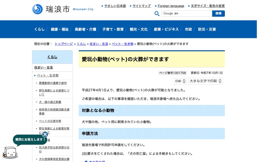This screenshot has width=260, height=162.
Task: Open 犬の登録事項変更届出書 sidebar link
Action: 54,159
